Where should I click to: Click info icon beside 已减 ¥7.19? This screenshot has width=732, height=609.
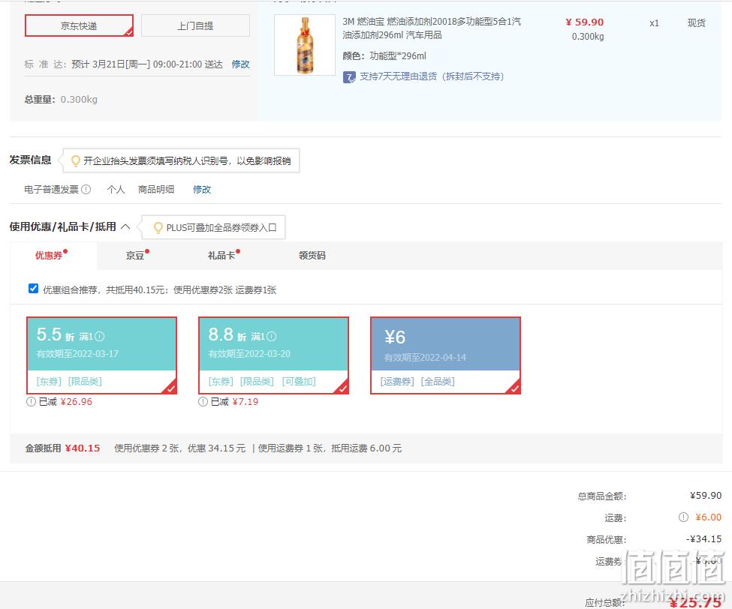[x=203, y=401]
